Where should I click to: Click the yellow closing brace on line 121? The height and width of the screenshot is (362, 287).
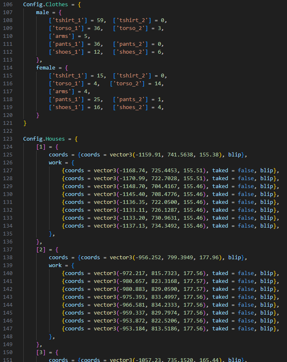point(25,123)
